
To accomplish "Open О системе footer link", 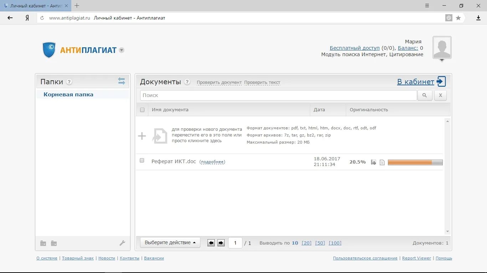I will (47, 258).
